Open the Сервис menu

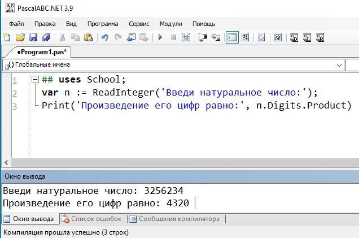(139, 24)
